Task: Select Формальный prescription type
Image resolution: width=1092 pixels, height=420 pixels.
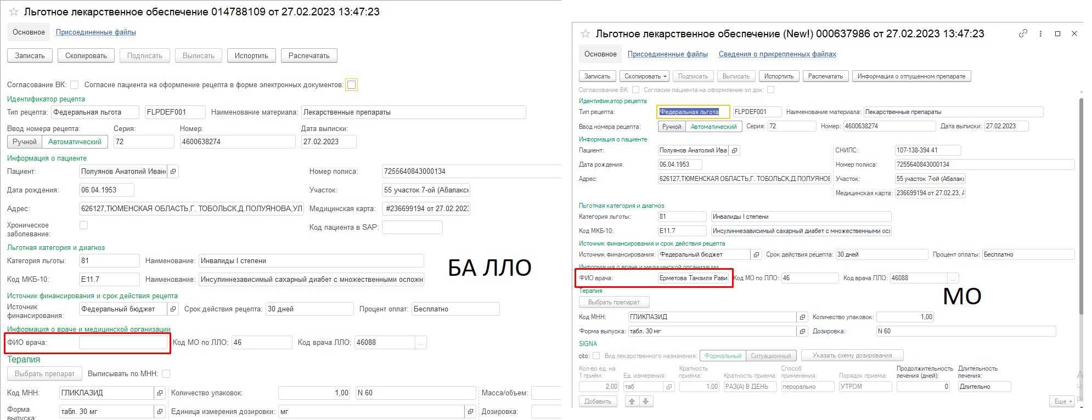Action: [723, 356]
